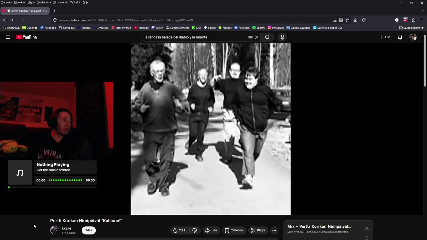The height and width of the screenshot is (240, 427).
Task: Toggle the browser sidebar icon
Action: [5, 20]
